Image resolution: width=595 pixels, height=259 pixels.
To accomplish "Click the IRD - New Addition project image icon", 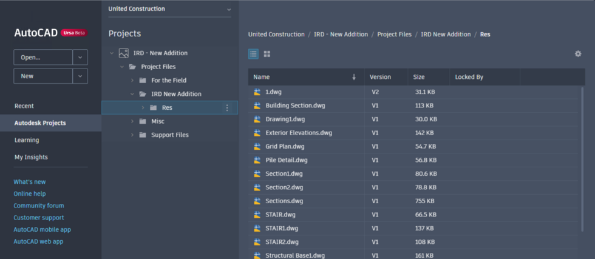I will tap(123, 53).
